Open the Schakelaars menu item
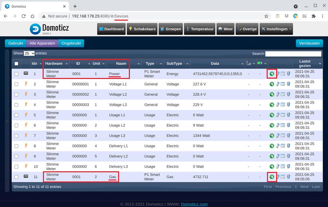The height and width of the screenshot is (207, 328). pos(142,29)
